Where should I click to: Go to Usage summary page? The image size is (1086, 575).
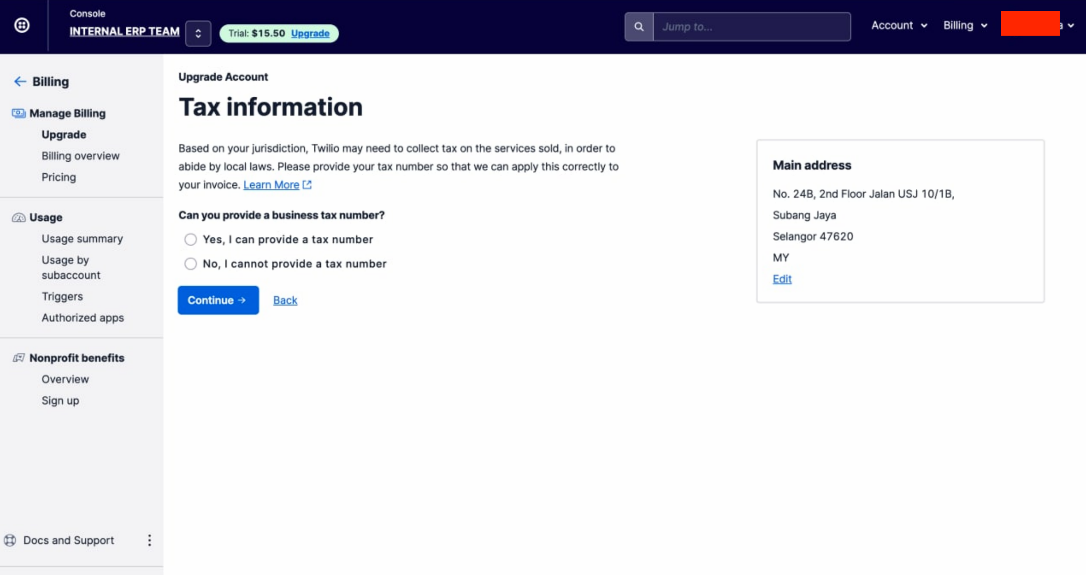point(82,239)
